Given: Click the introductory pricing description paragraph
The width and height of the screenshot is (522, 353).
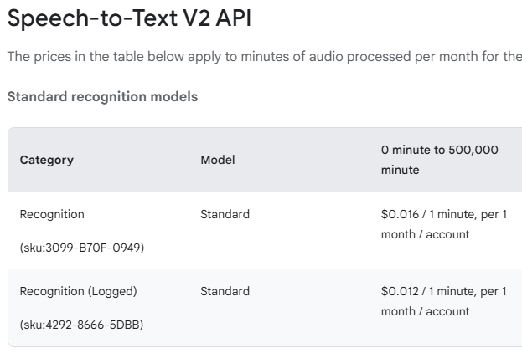Looking at the screenshot, I should 264,57.
